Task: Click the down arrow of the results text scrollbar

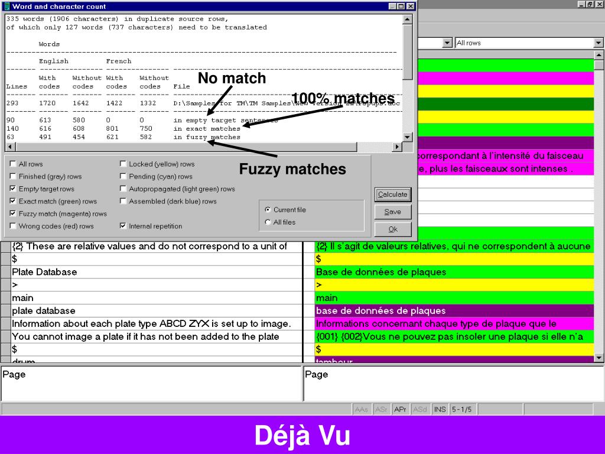Action: click(x=407, y=137)
